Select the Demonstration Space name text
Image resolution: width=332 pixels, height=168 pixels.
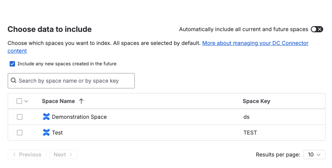coord(79,117)
